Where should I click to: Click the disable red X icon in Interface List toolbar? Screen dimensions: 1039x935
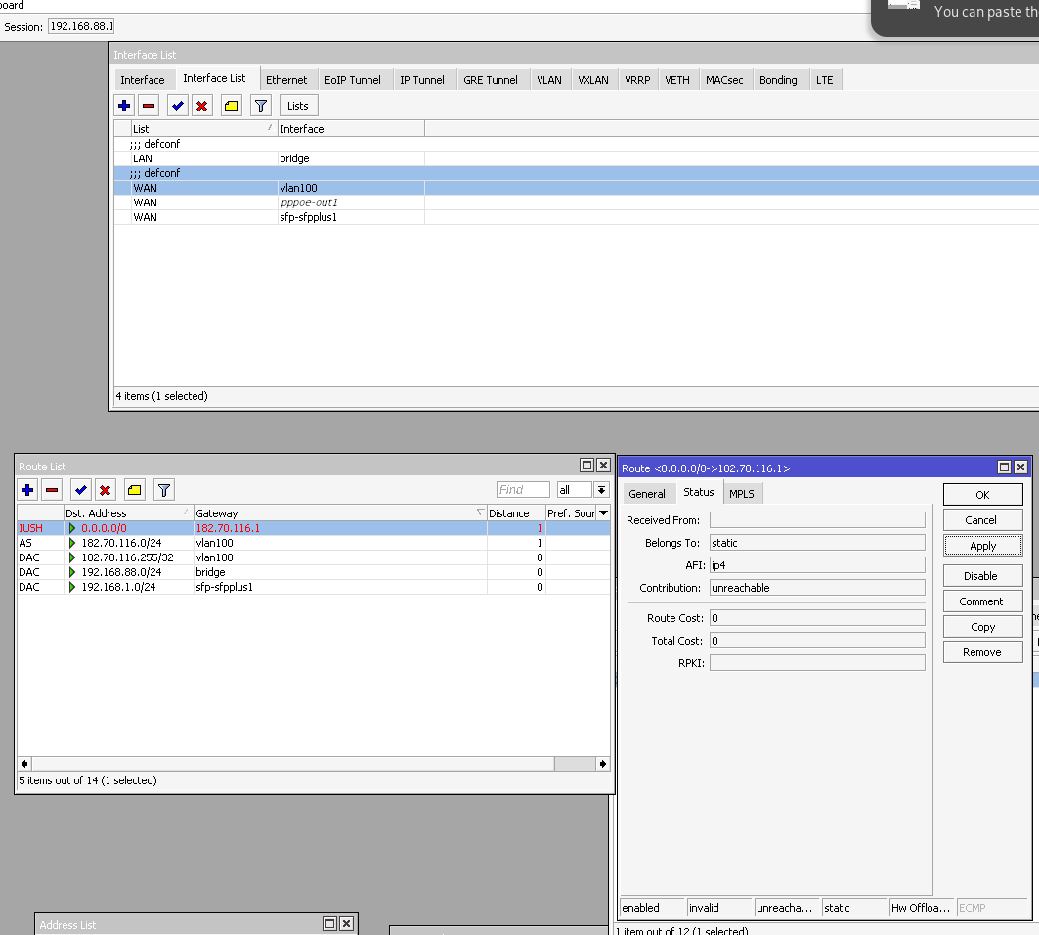tap(201, 106)
